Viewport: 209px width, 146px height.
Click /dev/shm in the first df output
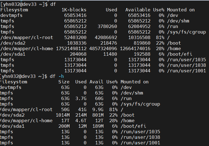click(178, 21)
